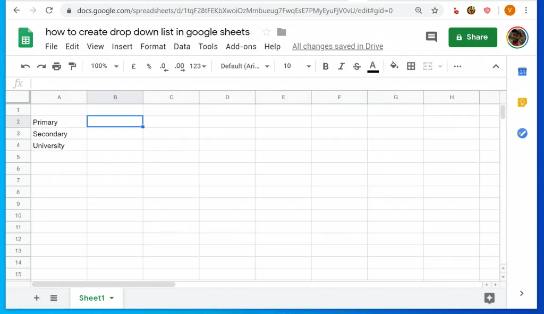Open the Sheet1 tab dropdown
Image resolution: width=544 pixels, height=314 pixels.
(x=112, y=298)
